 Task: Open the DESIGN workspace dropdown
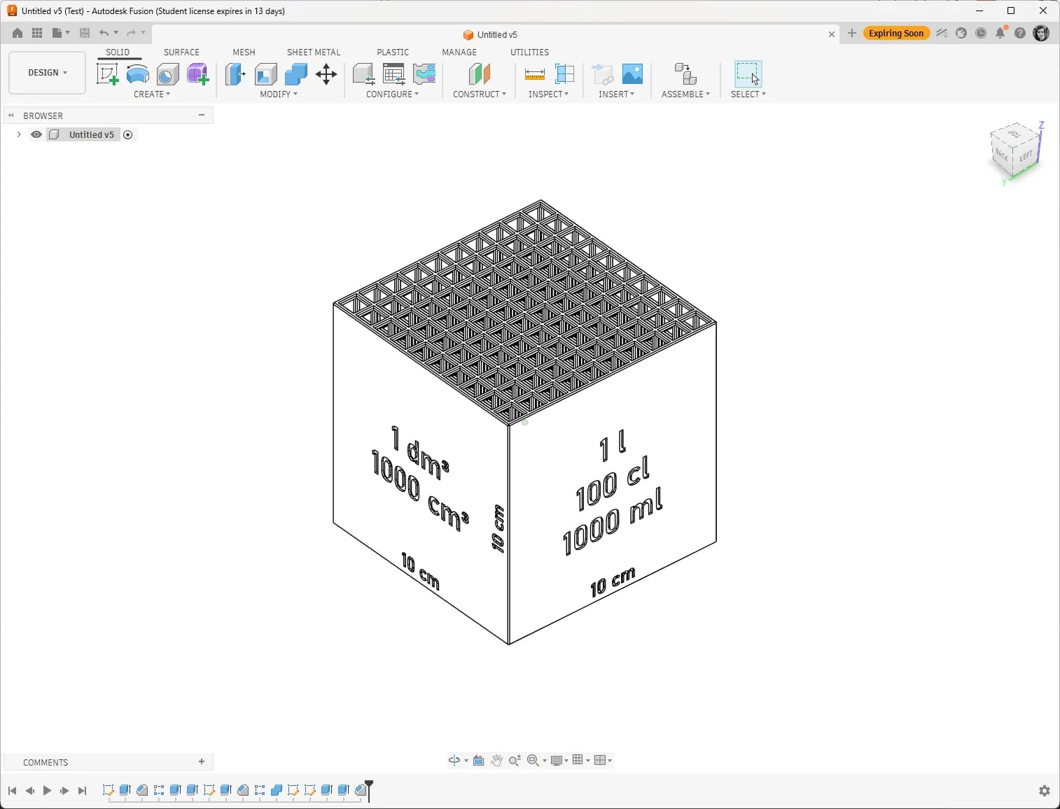point(47,73)
